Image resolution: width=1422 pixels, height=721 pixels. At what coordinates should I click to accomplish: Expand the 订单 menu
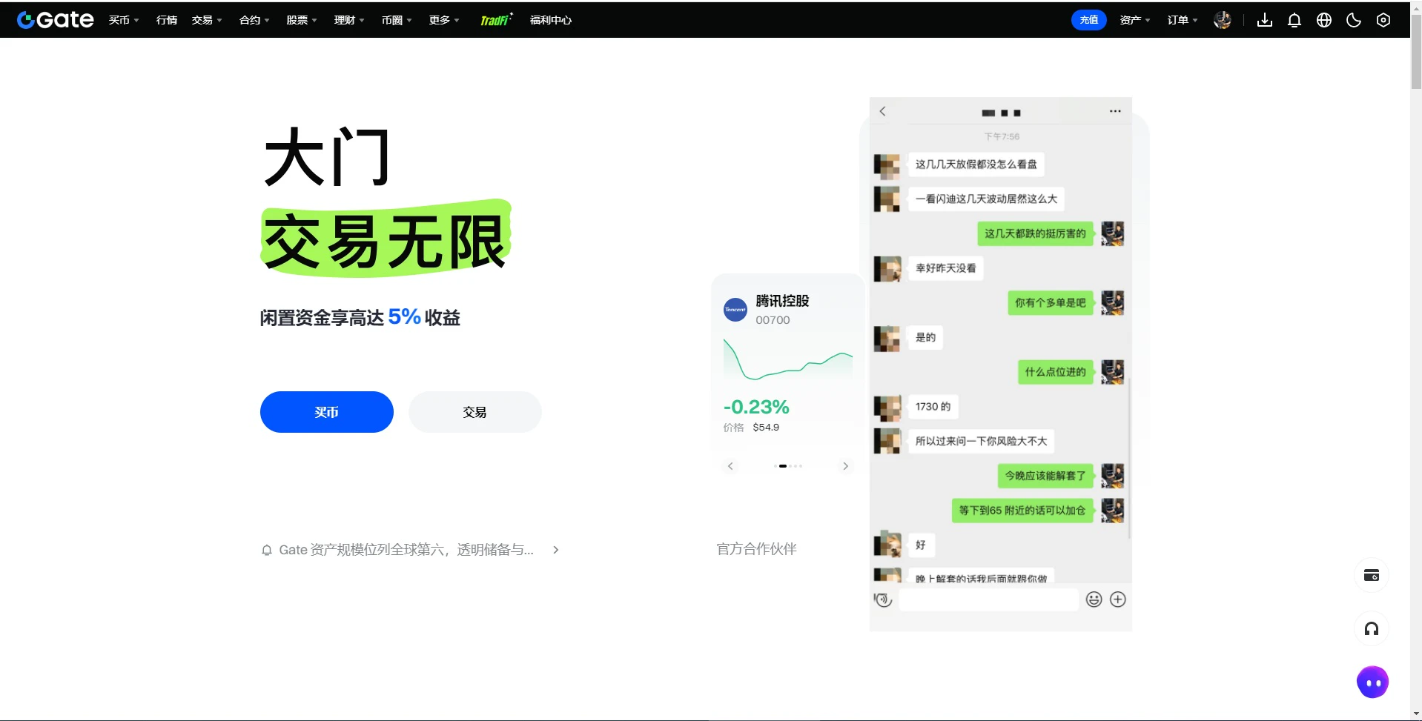(1182, 20)
